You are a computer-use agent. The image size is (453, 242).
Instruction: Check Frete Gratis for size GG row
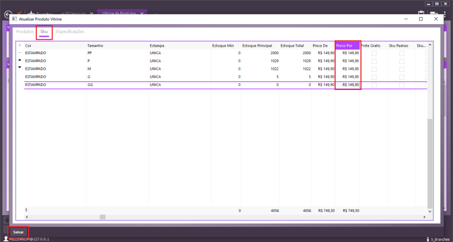[374, 85]
